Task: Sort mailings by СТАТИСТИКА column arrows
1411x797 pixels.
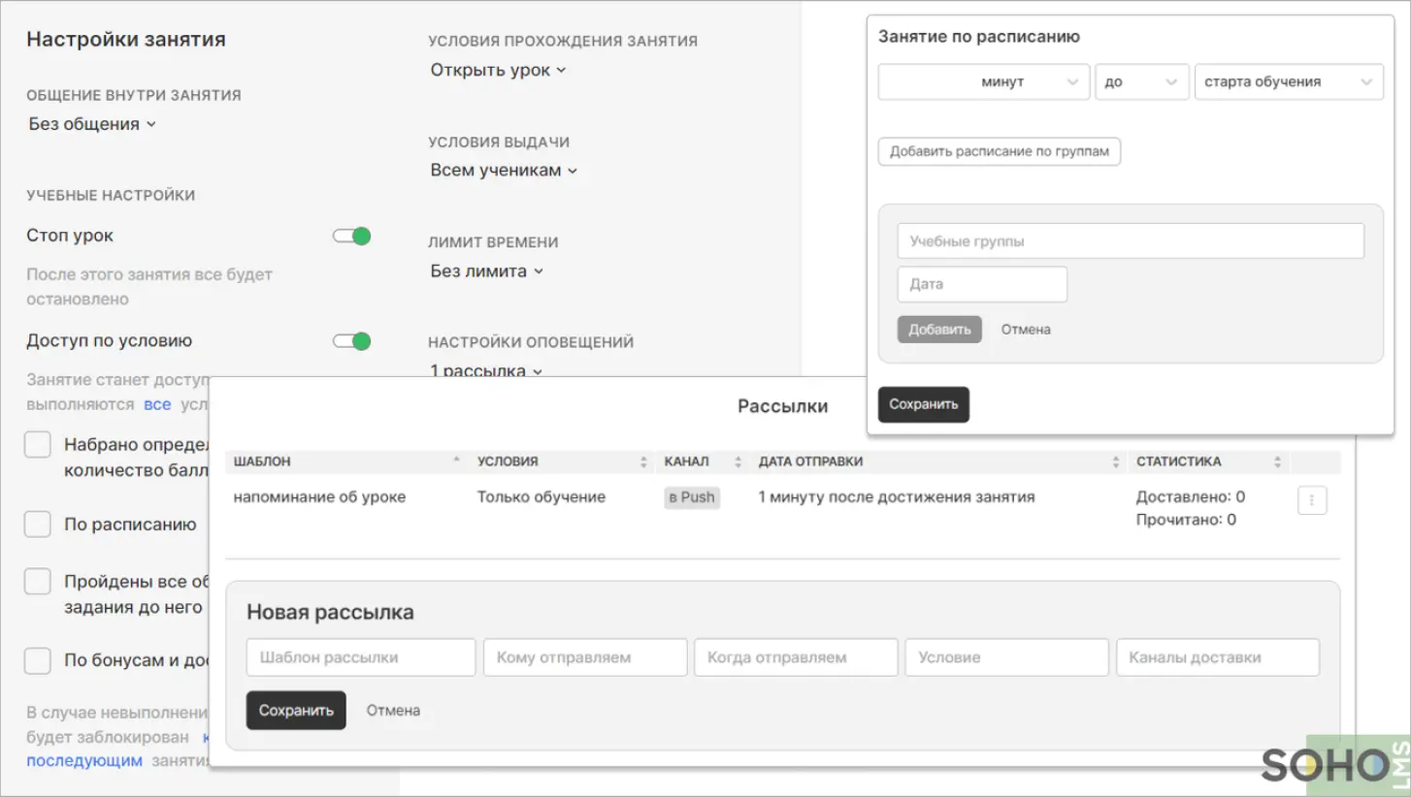Action: (1277, 462)
